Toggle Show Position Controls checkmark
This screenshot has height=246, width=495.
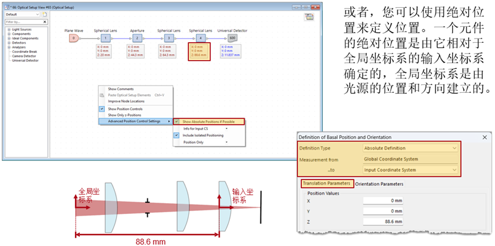pyautogui.click(x=102, y=109)
